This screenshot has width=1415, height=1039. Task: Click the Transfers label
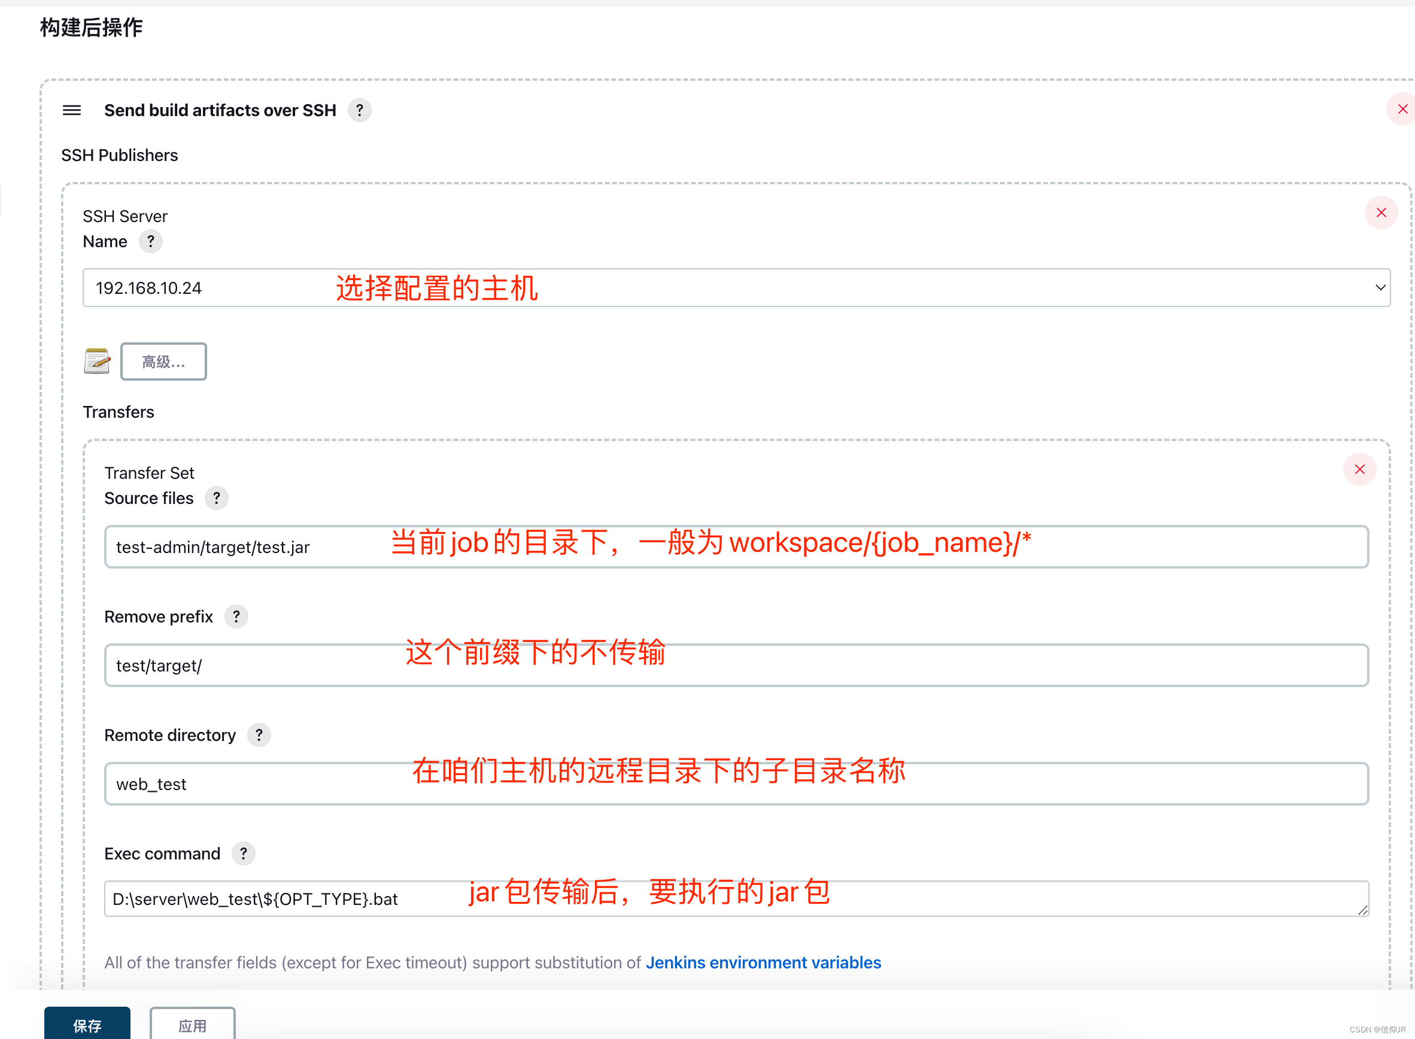(x=119, y=412)
